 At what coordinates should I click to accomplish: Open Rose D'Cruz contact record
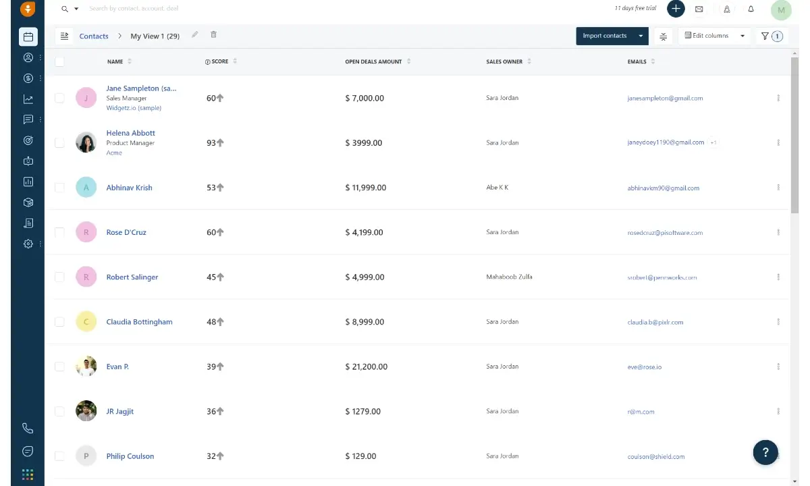pyautogui.click(x=126, y=232)
